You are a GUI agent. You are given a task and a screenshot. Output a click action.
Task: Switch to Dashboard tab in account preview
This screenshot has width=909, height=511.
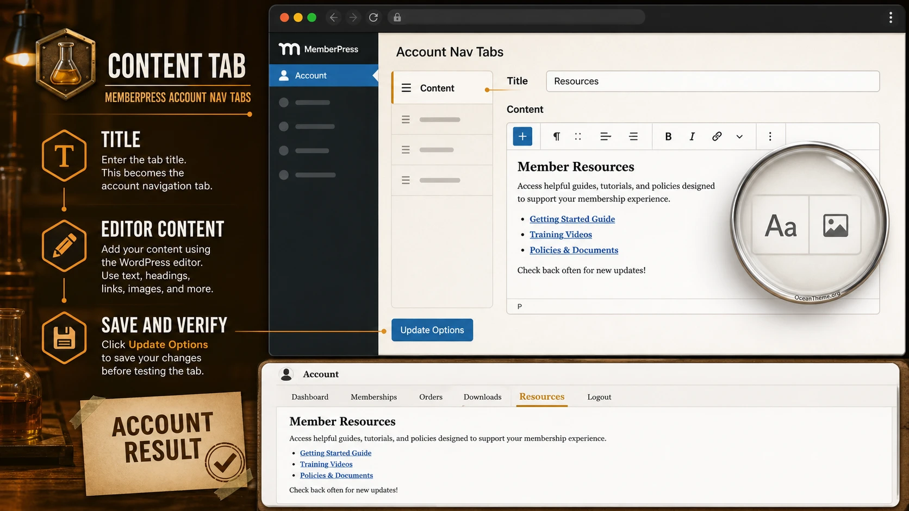click(x=310, y=397)
